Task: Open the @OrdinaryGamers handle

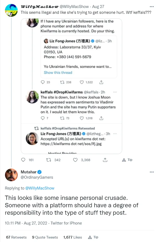Action: point(37,177)
